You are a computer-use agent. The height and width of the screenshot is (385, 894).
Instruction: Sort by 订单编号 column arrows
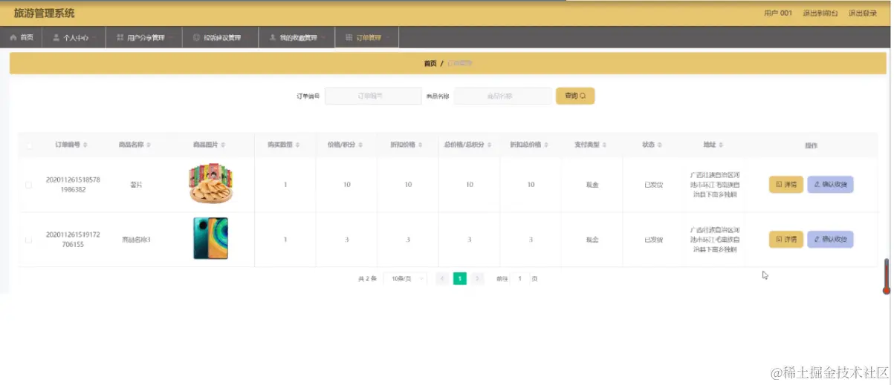click(x=85, y=145)
